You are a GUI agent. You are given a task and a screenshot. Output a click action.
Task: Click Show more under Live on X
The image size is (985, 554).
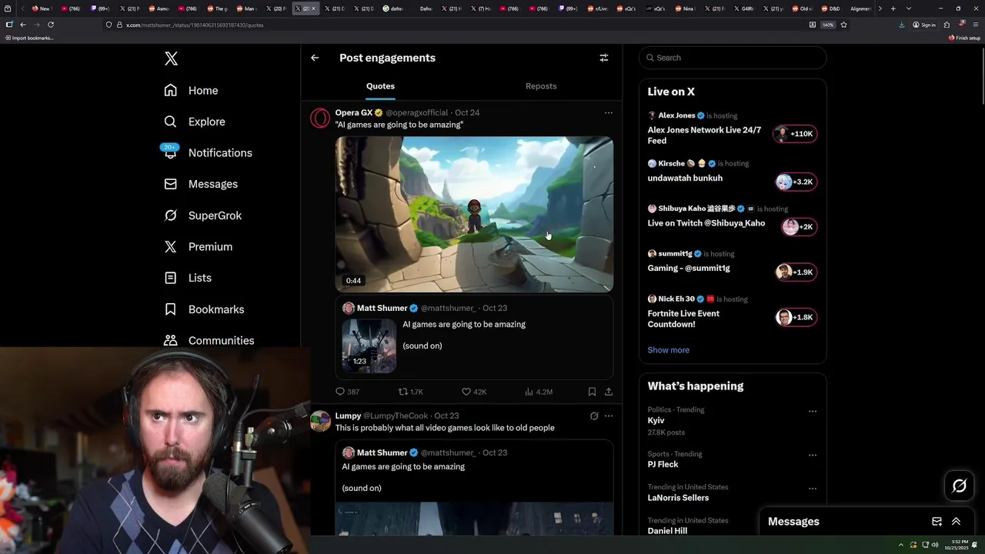[668, 350]
